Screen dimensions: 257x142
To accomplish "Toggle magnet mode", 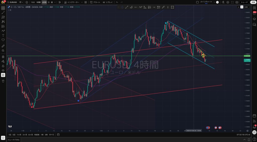I will [x=3, y=57].
